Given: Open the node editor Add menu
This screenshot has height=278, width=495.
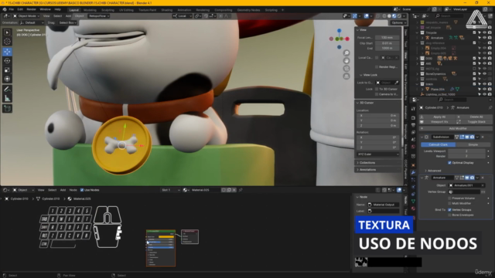Looking at the screenshot, I should click(x=63, y=190).
